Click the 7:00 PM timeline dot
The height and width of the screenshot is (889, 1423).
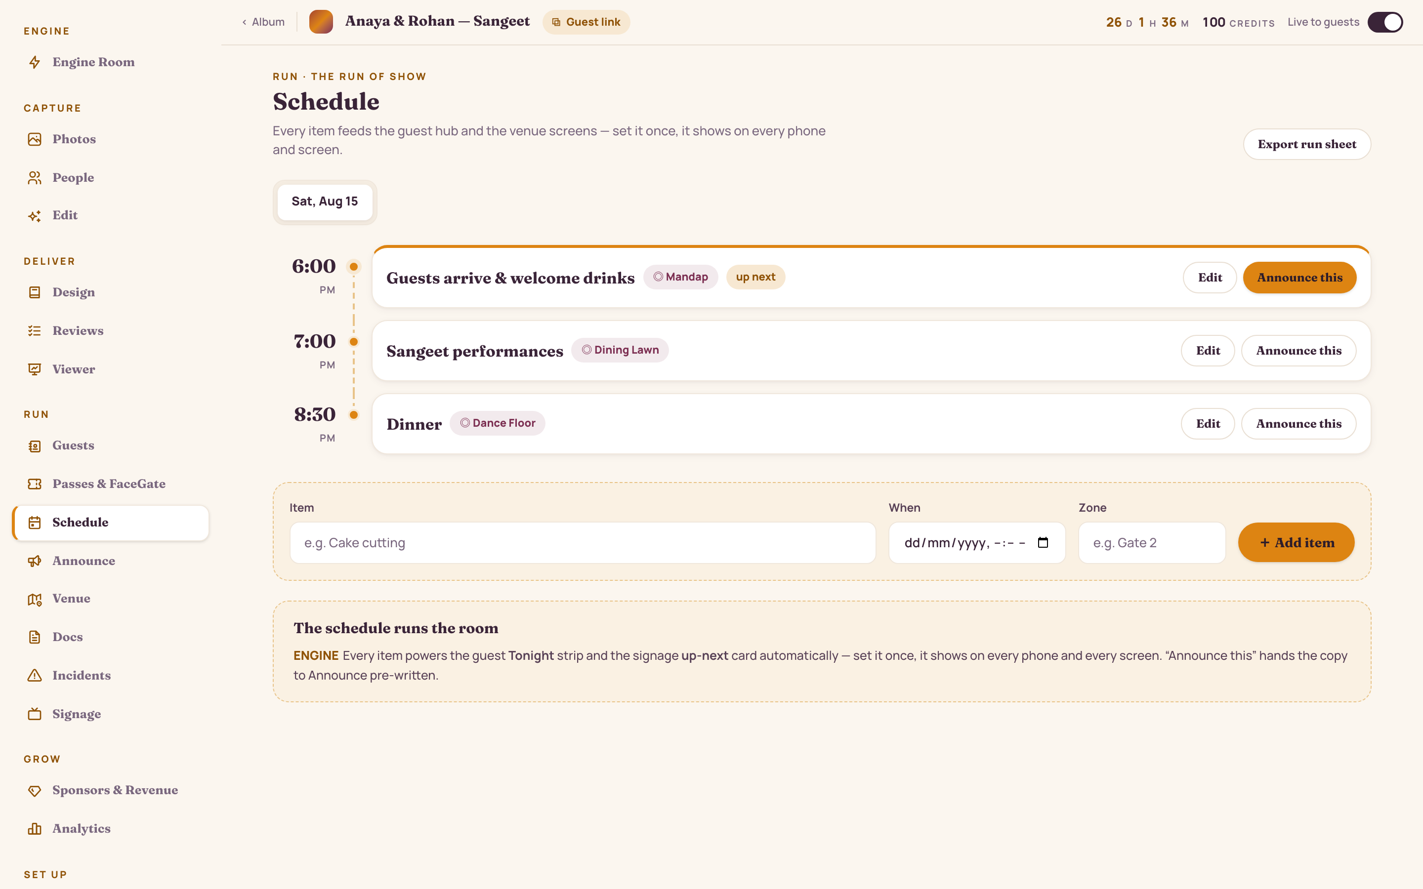coord(354,342)
